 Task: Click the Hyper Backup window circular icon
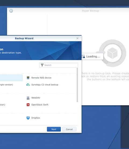pos(11,11)
